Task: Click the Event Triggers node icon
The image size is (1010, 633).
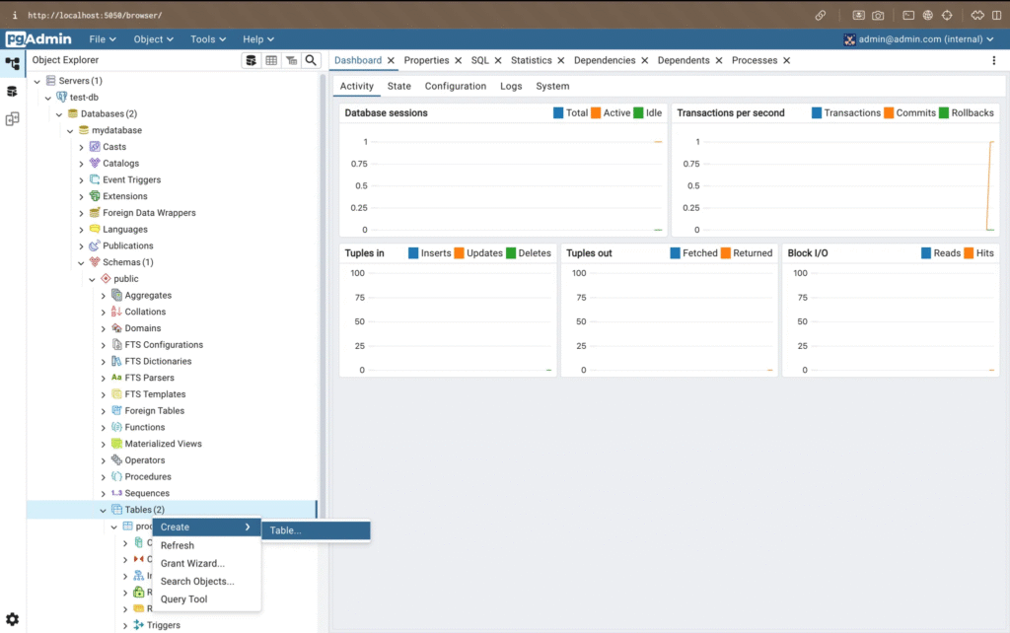Action: click(x=95, y=179)
